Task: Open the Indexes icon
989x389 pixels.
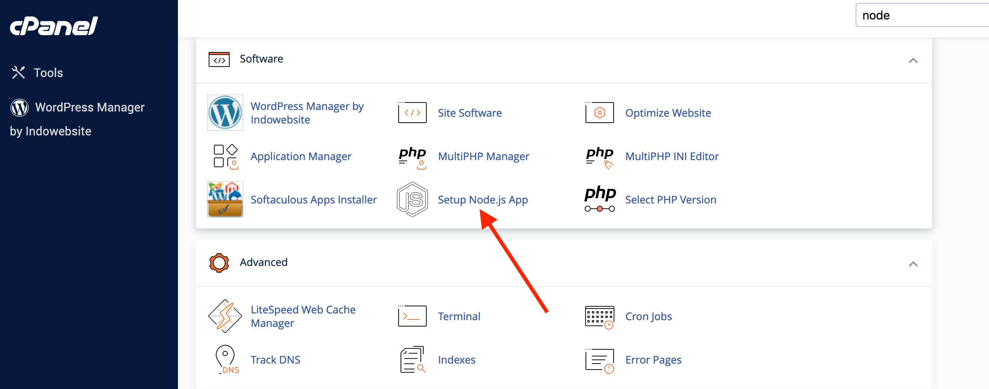Action: [x=412, y=359]
